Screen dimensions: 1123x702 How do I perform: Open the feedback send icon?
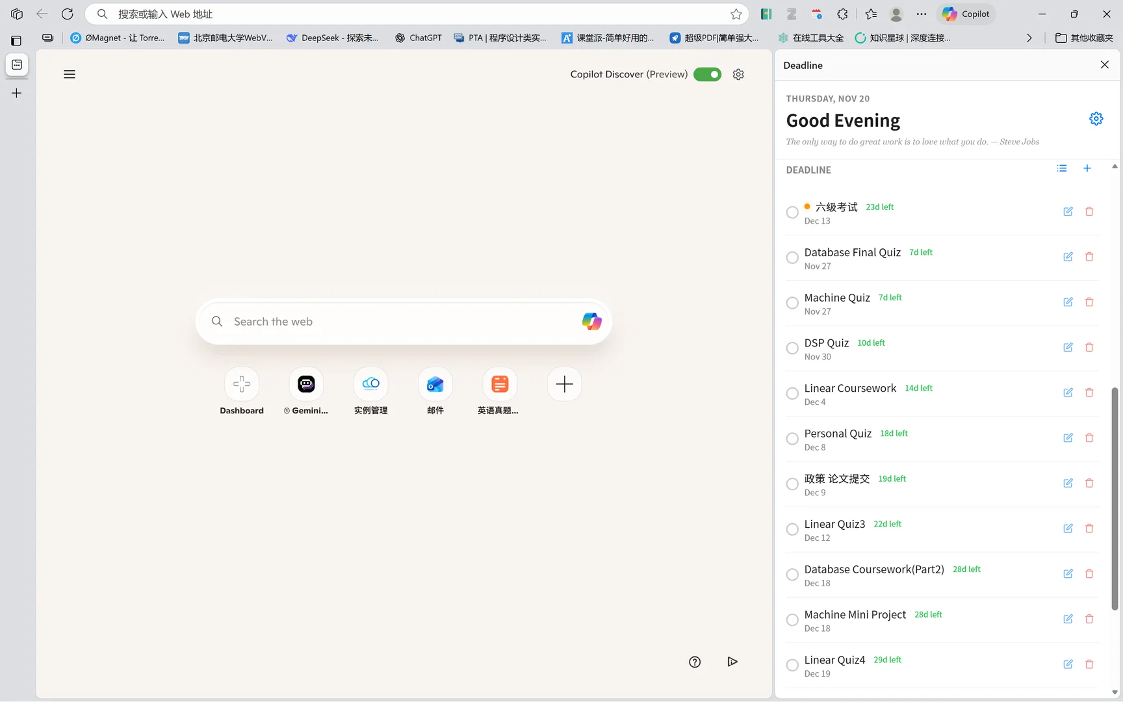tap(732, 662)
